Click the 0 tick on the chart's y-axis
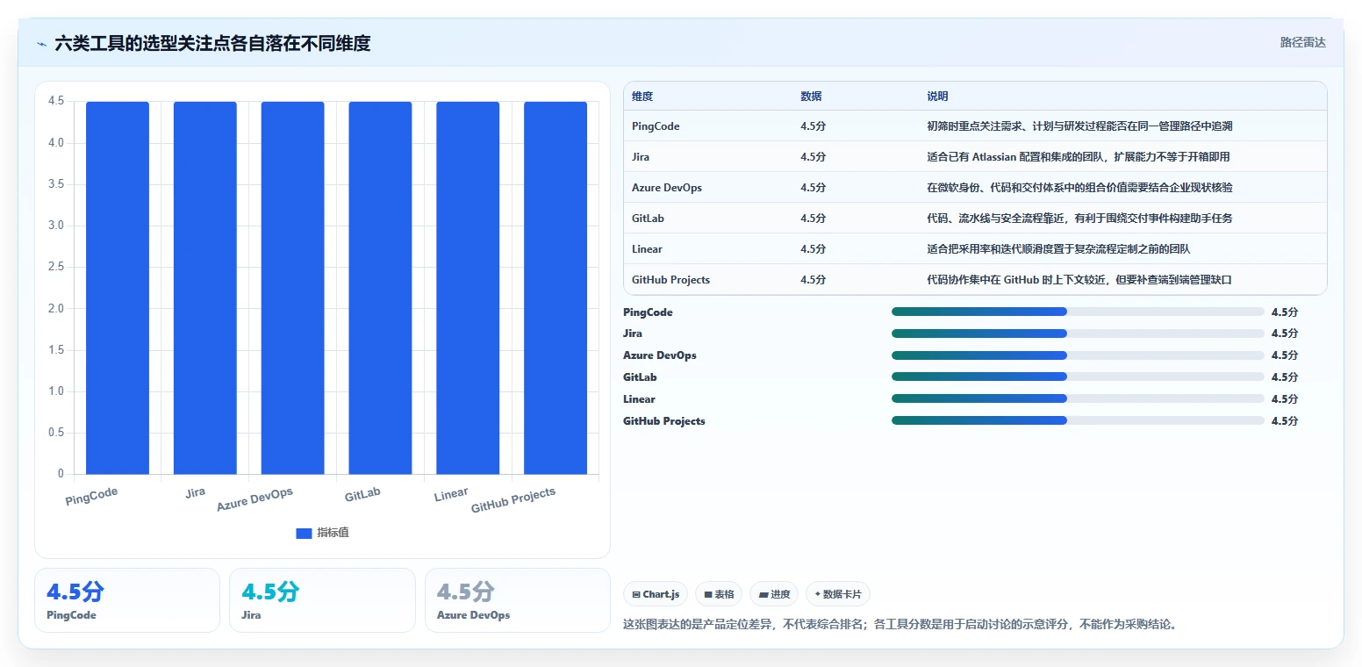The height and width of the screenshot is (667, 1362). coord(61,474)
